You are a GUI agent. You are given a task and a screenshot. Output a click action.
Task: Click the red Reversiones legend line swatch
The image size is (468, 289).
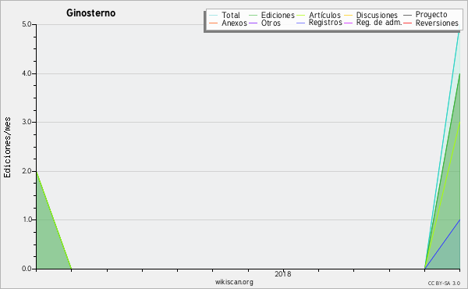pos(407,23)
